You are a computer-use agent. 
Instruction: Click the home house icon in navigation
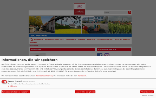(31, 40)
